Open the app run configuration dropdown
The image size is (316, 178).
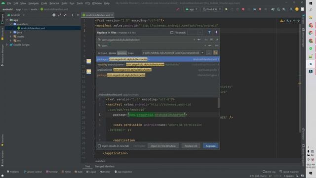click(x=191, y=9)
